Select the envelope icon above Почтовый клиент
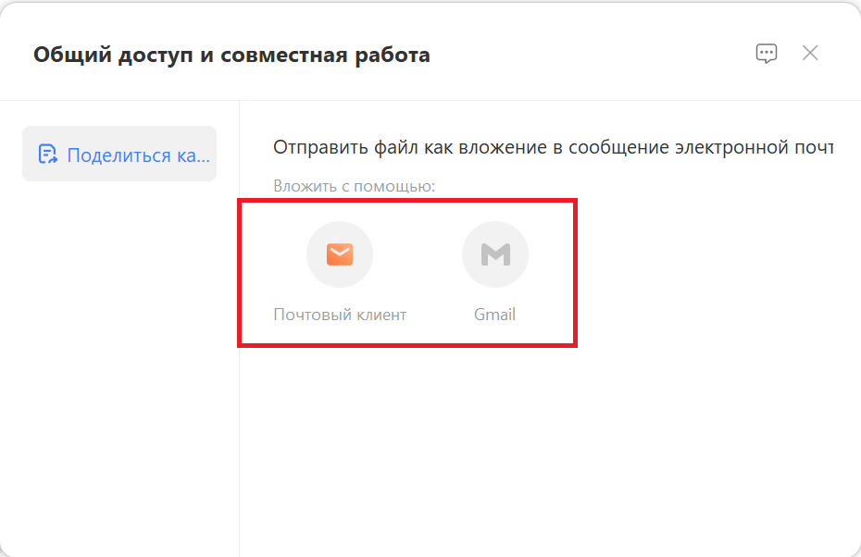This screenshot has height=557, width=861. coord(340,254)
